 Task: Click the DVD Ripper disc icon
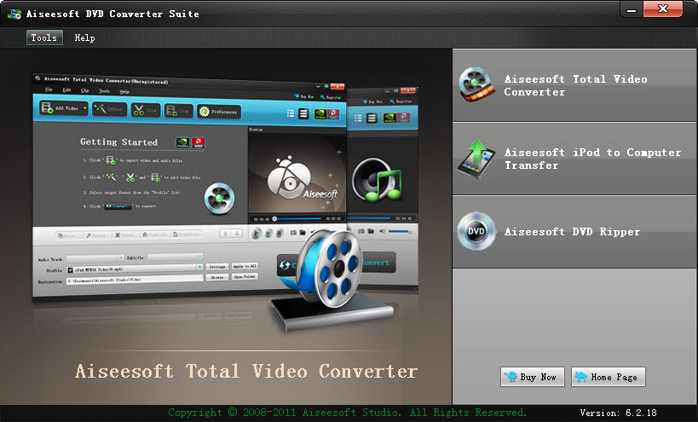(476, 232)
